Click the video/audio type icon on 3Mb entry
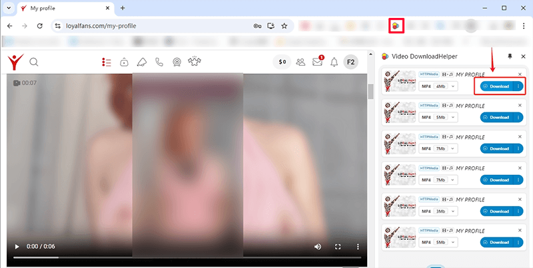This screenshot has width=533, height=268. coord(448,199)
